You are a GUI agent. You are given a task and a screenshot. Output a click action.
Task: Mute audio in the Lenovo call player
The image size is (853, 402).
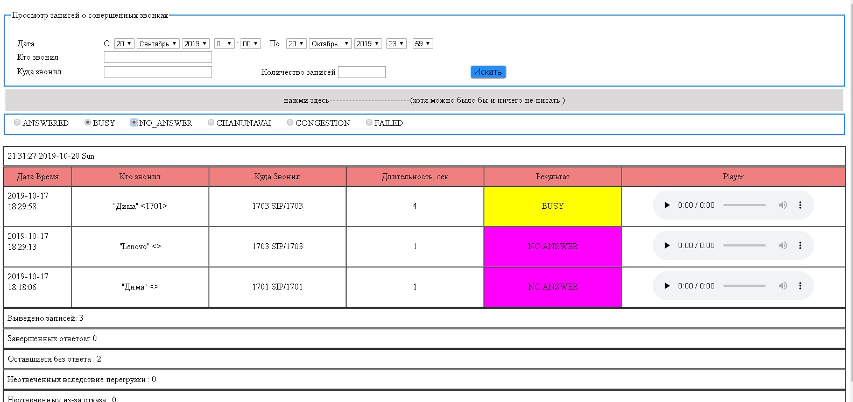coord(782,245)
